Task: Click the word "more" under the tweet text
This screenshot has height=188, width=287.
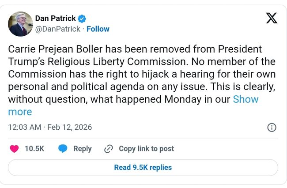Action: [20, 112]
